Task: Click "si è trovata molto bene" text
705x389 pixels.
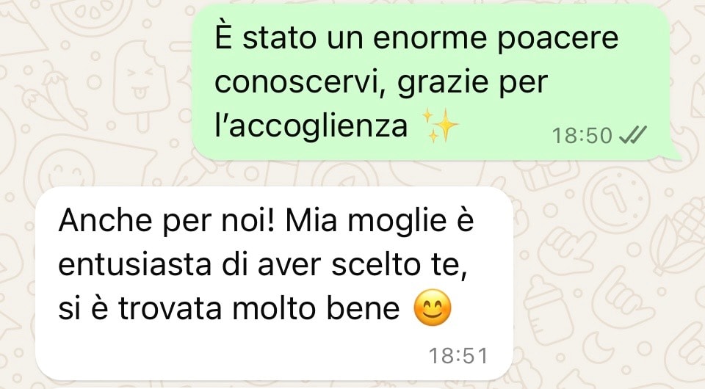Action: click(x=229, y=308)
